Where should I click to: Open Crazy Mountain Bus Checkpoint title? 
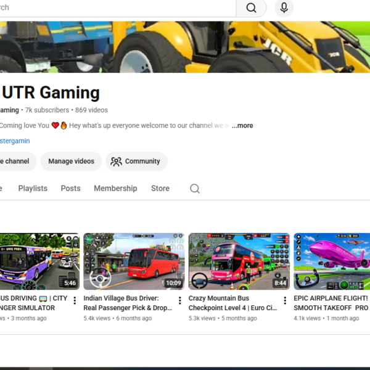point(232,303)
